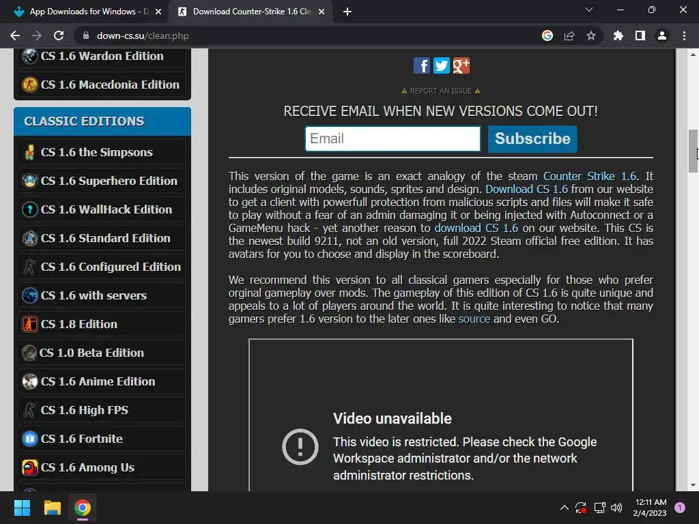
Task: Reload the current page
Action: click(59, 35)
